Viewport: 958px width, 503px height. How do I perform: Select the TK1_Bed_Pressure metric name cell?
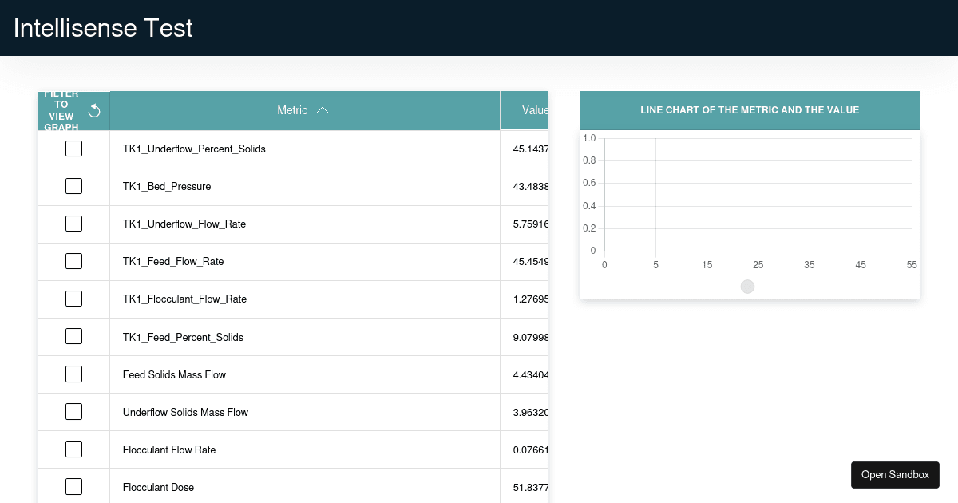[x=166, y=186]
